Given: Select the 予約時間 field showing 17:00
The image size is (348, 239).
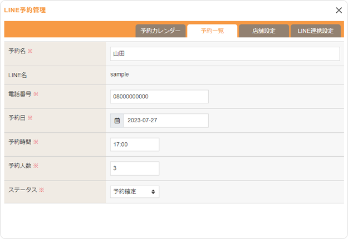Looking at the screenshot, I should click(x=135, y=145).
